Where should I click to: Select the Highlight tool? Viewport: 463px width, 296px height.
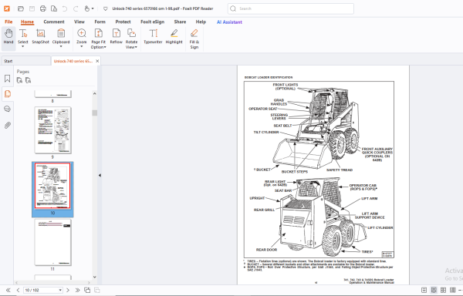coord(174,36)
